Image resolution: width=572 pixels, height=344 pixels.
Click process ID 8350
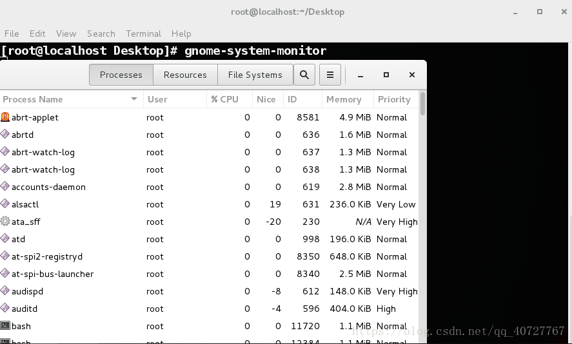[308, 256]
